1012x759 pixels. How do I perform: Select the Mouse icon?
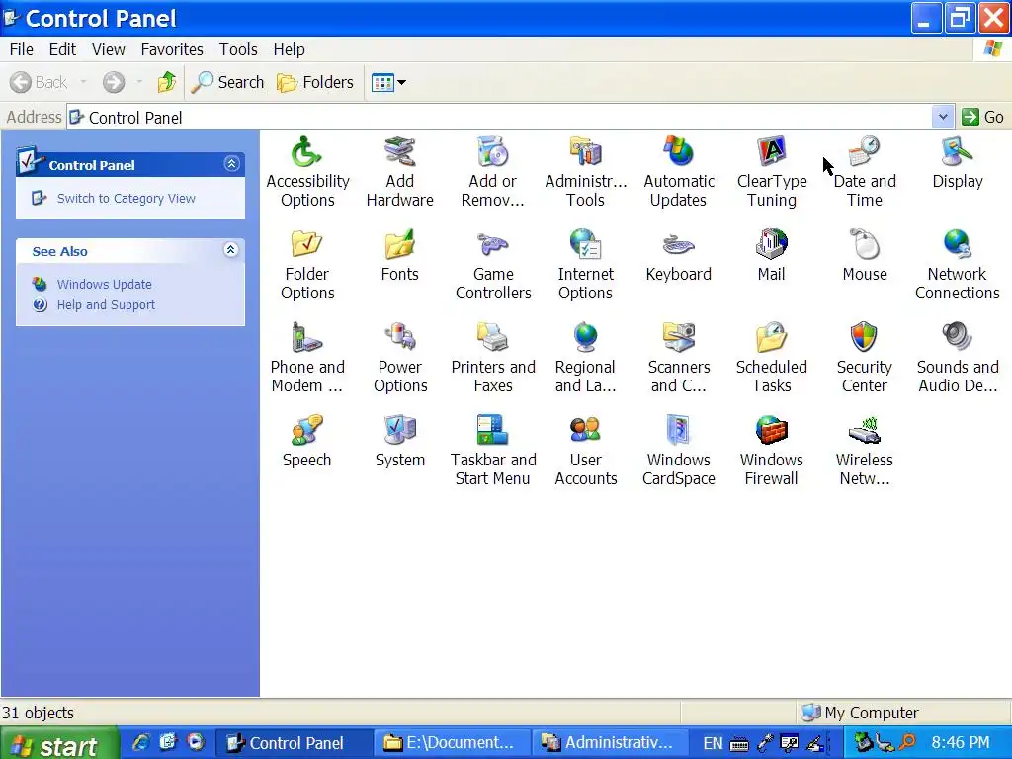point(864,245)
